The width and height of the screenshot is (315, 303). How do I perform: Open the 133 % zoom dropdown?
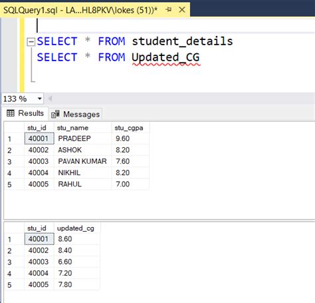[x=40, y=99]
